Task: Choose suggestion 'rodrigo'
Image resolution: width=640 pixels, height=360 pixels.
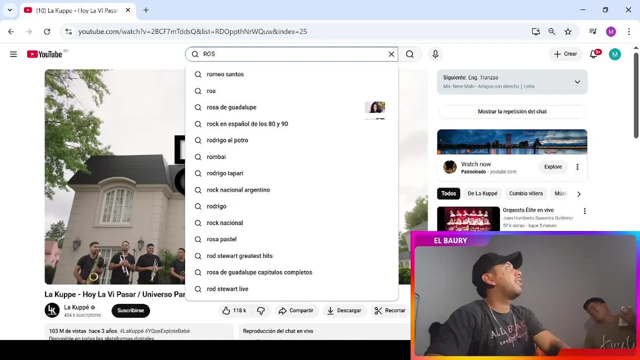Action: 291,206
